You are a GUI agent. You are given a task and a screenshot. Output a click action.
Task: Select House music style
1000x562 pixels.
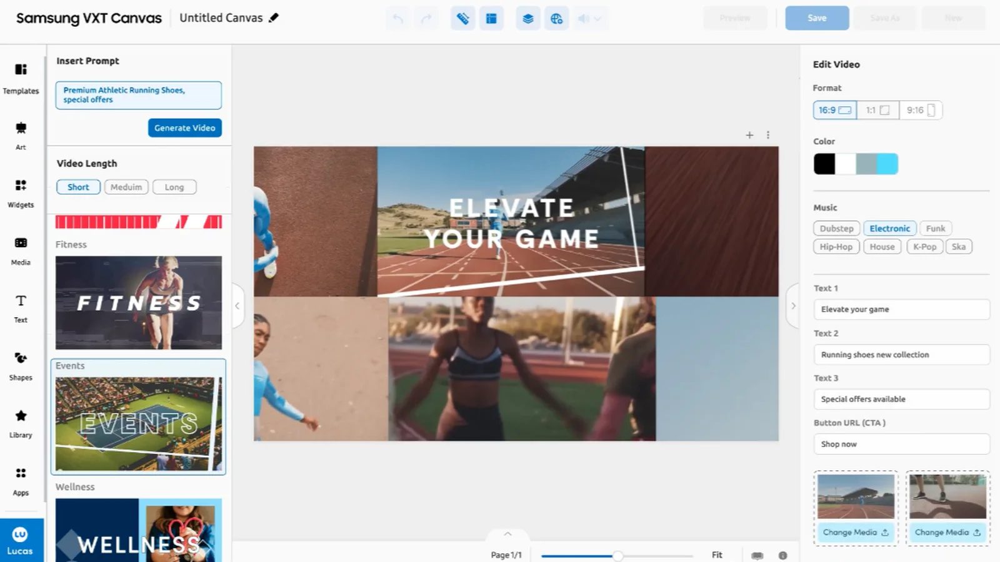(882, 247)
